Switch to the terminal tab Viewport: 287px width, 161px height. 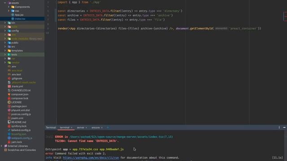coord(65,127)
